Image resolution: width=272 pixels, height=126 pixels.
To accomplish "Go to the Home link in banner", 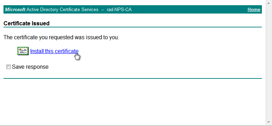I will (254, 9).
